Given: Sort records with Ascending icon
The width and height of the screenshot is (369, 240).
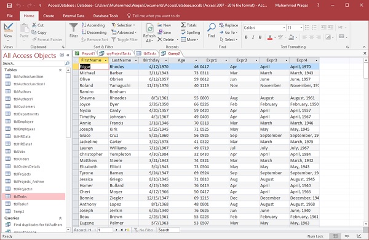Looking at the screenshot, I should coord(84,25).
